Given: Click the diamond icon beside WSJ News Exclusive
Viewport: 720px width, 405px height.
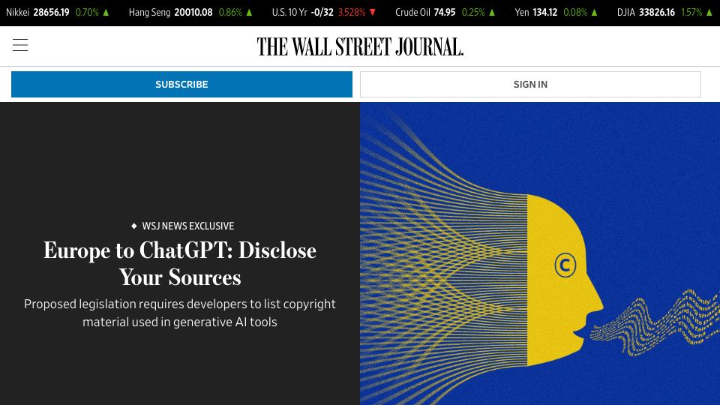Looking at the screenshot, I should click(134, 226).
